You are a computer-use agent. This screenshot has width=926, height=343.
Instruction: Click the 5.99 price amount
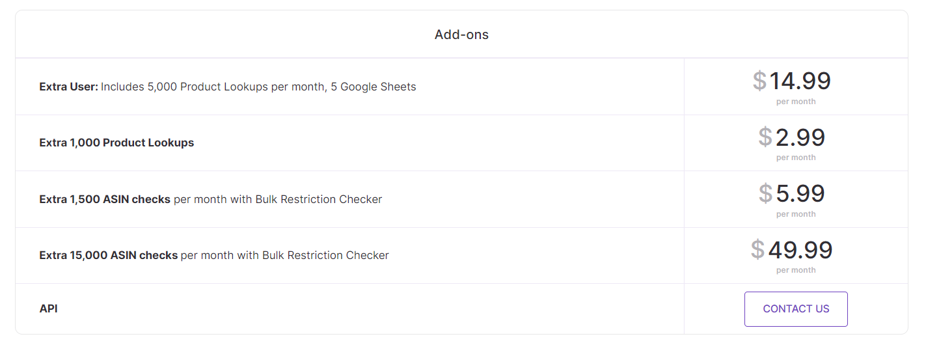click(800, 194)
